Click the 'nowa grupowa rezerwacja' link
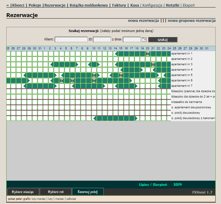 (x=191, y=21)
